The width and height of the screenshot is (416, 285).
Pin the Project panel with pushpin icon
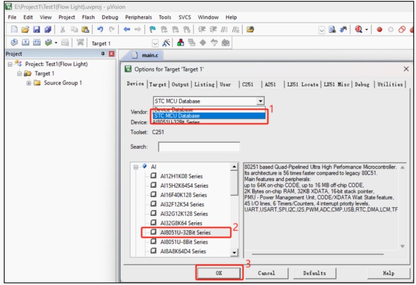click(x=103, y=54)
